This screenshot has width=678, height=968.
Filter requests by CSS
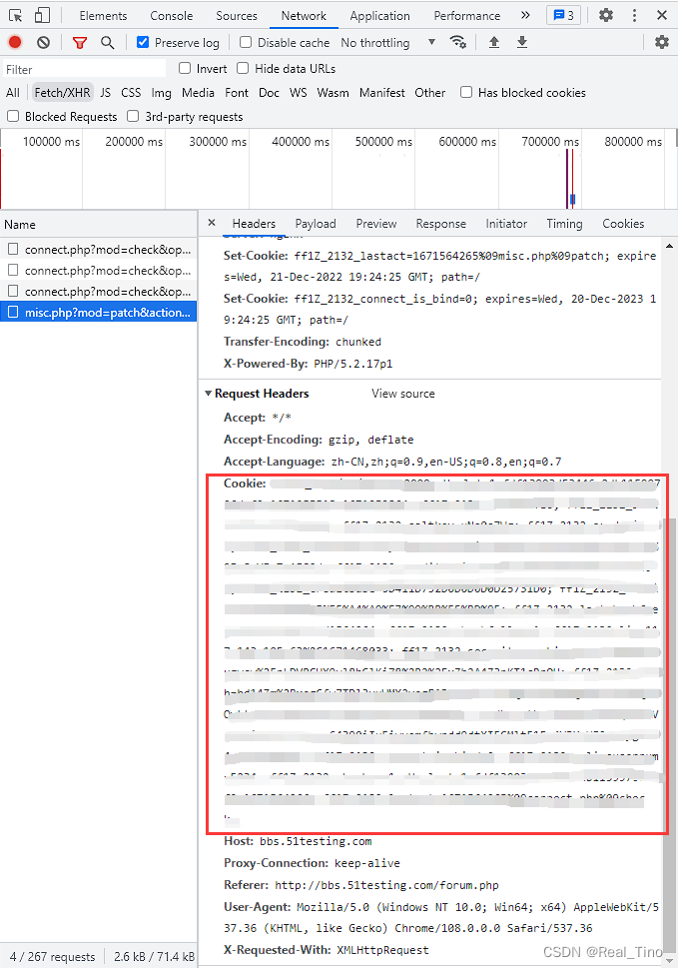(x=131, y=93)
